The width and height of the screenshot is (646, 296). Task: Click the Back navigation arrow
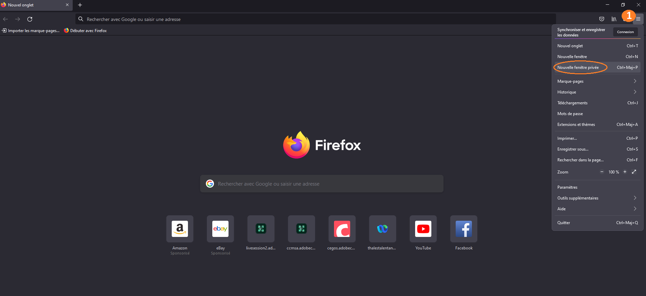point(5,19)
